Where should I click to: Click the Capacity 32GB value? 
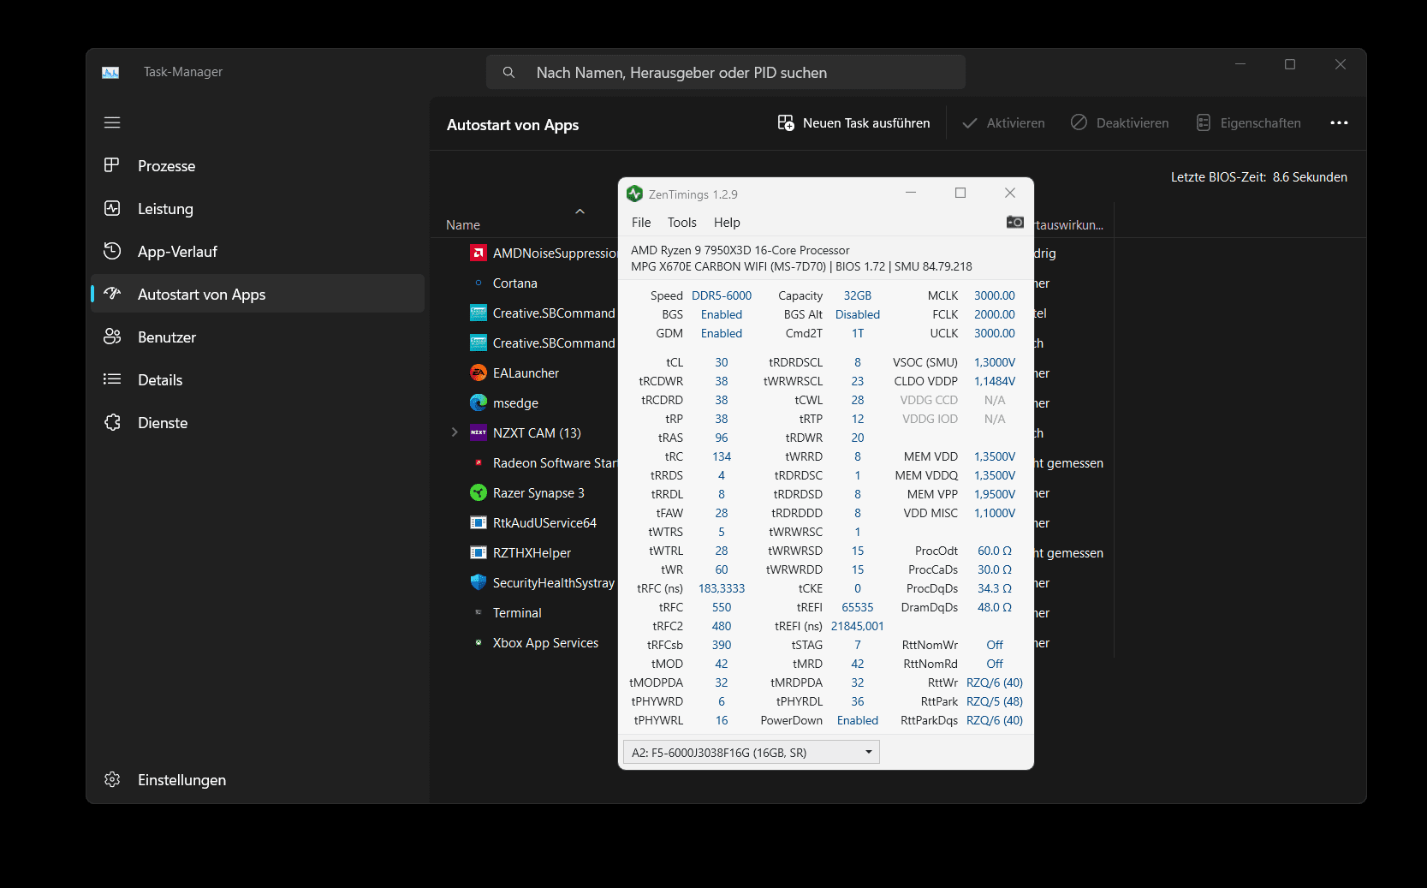click(857, 296)
